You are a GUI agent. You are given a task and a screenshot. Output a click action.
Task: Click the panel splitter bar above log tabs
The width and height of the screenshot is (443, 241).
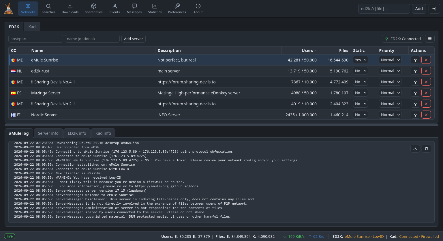221,125
